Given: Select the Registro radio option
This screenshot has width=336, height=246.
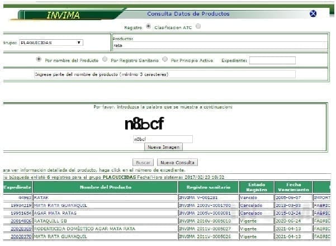Looking at the screenshot, I should click(148, 26).
